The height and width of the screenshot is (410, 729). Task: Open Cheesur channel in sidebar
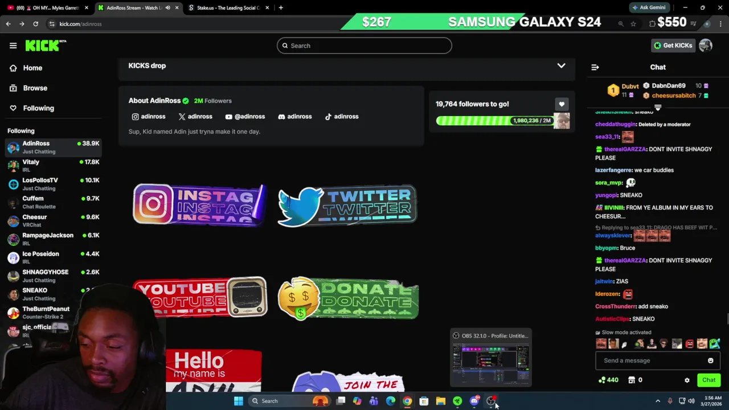coord(54,220)
